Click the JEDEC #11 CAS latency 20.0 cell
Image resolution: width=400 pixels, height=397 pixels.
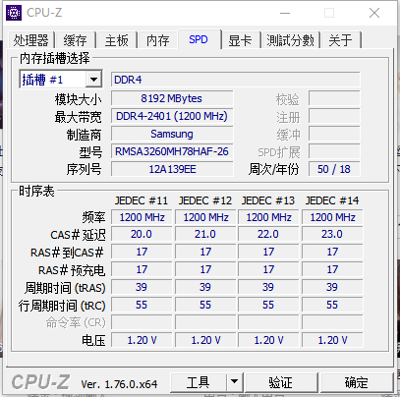pyautogui.click(x=142, y=234)
